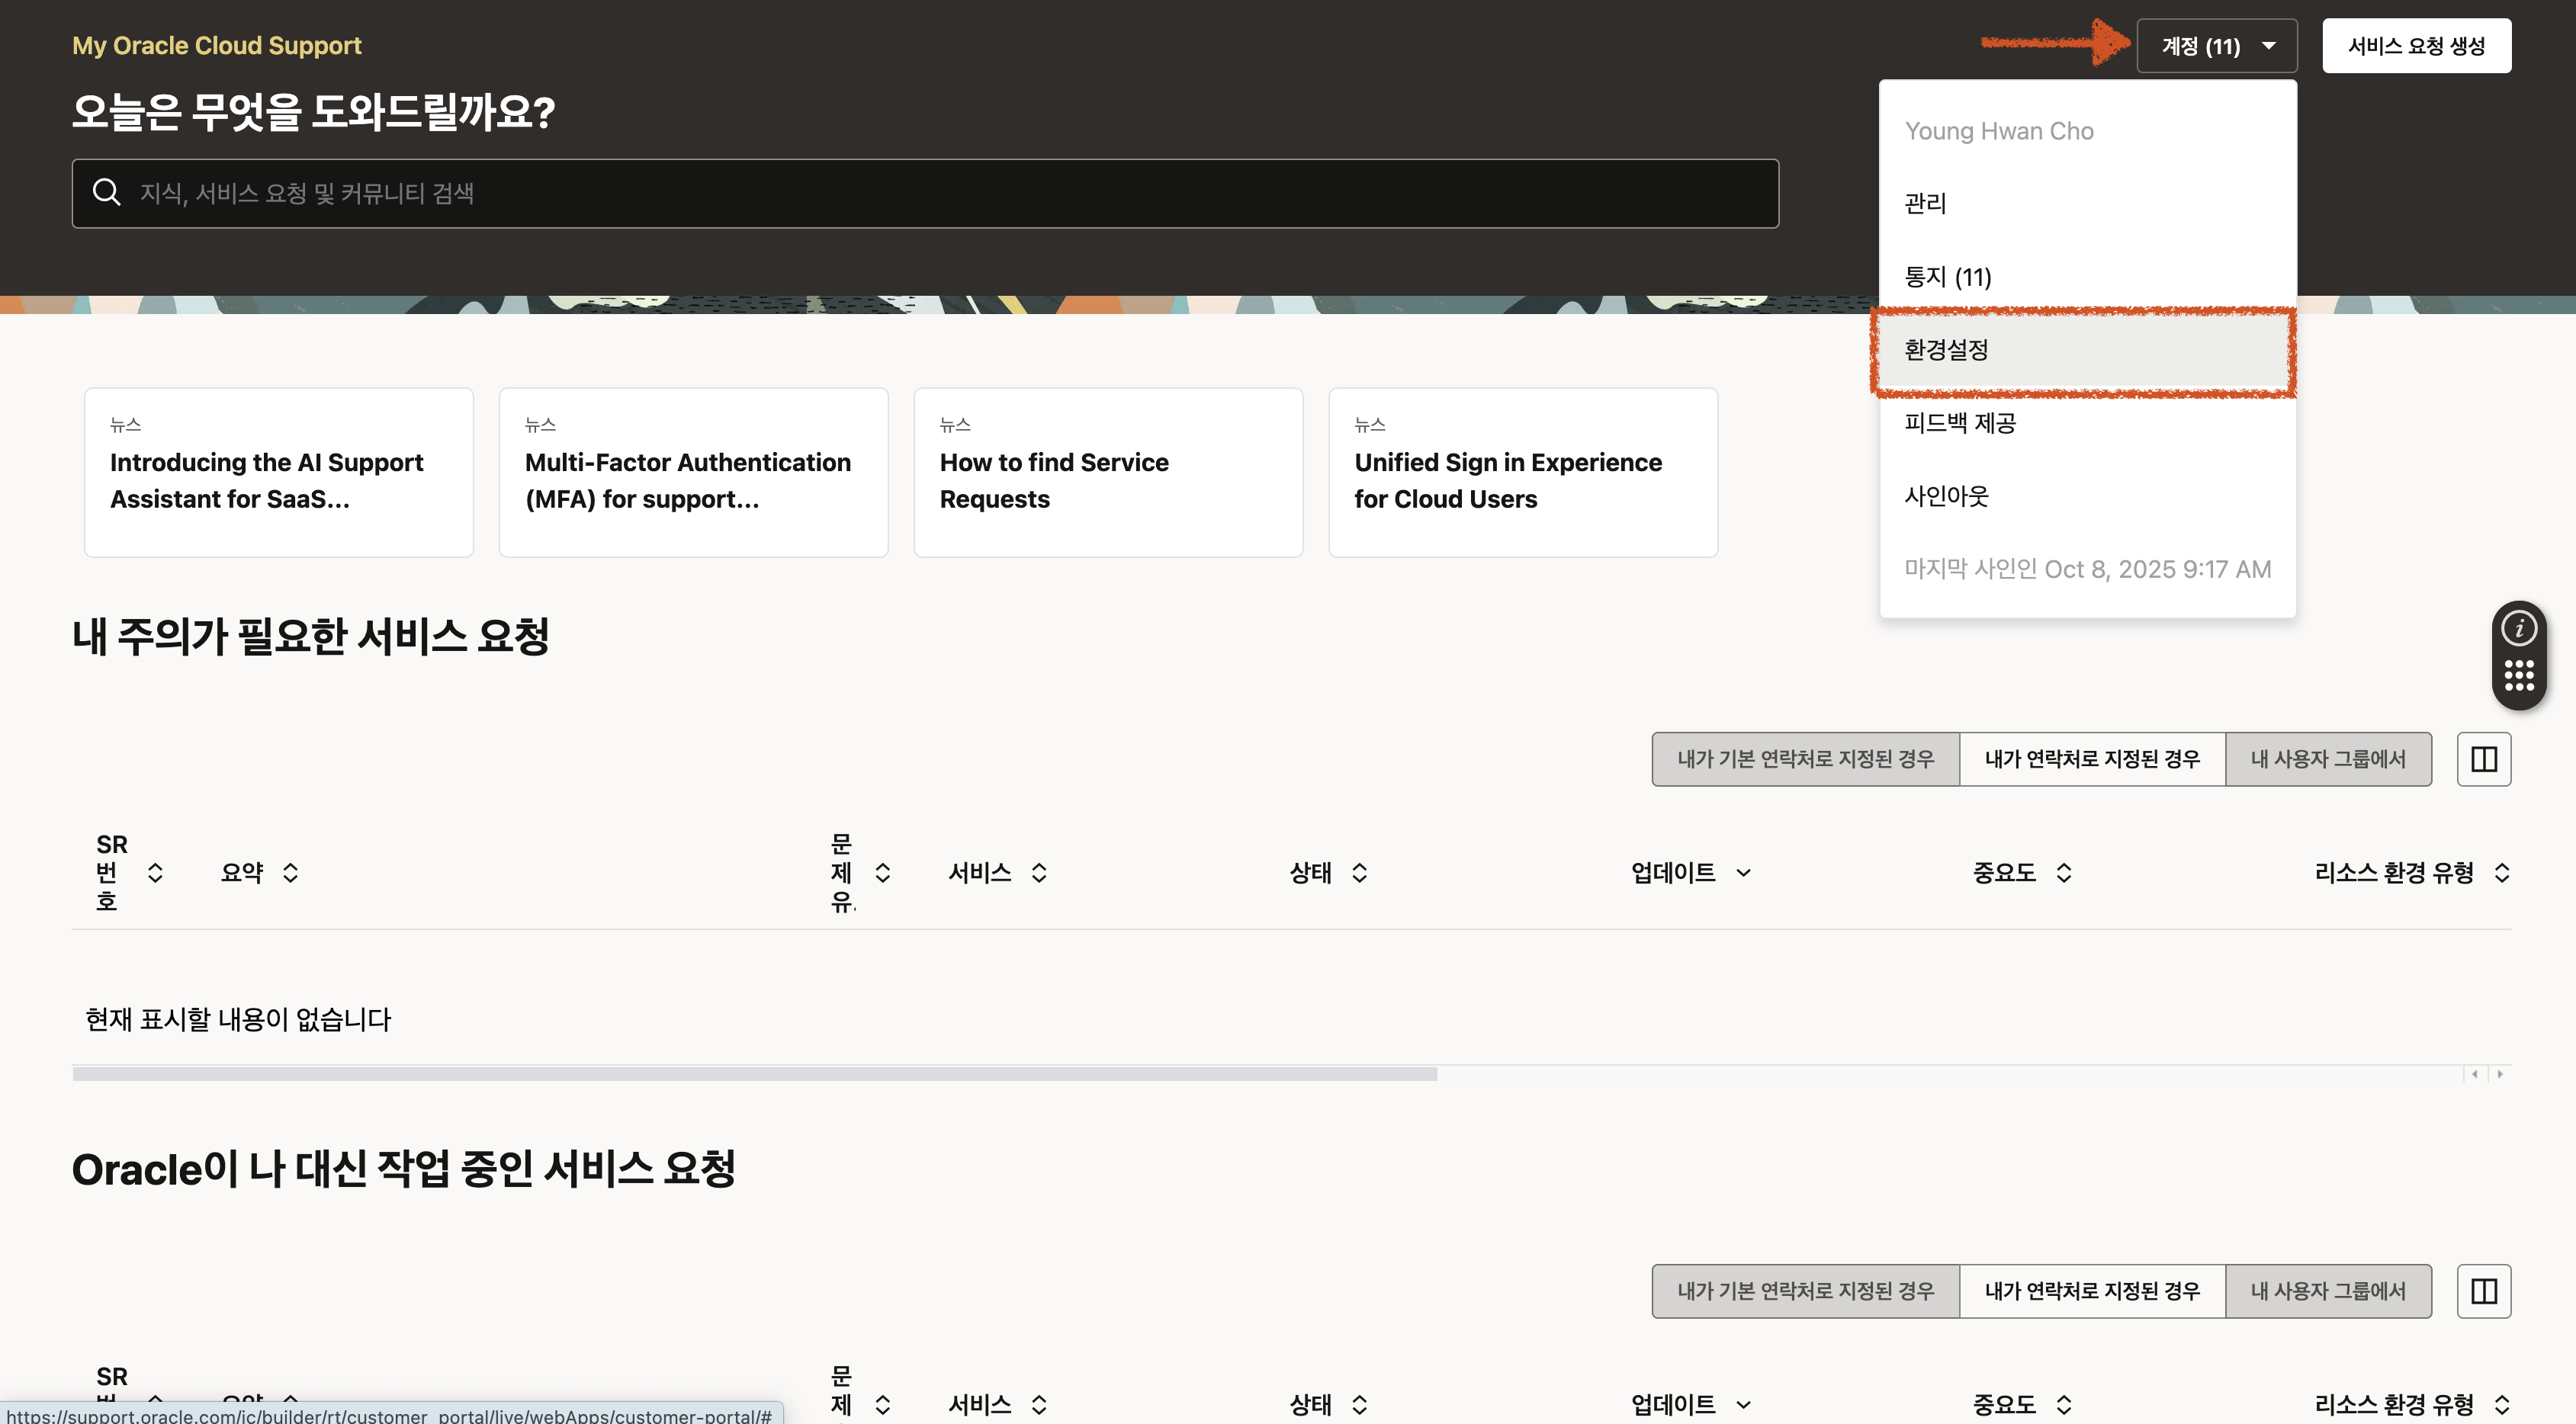Sort first table by SR 번호 arrows

pyautogui.click(x=155, y=872)
